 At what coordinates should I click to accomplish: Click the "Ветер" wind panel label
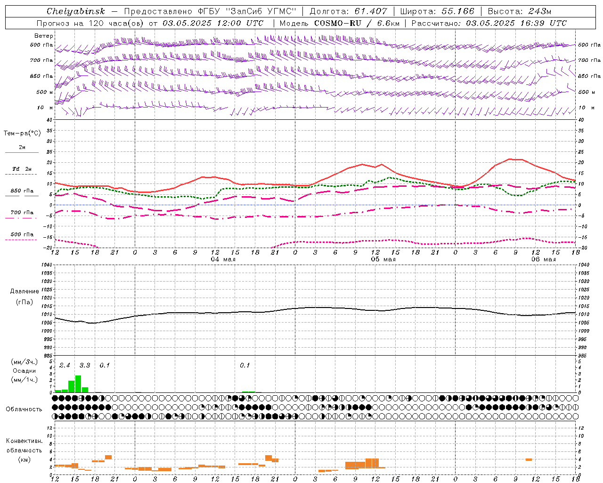(44, 36)
